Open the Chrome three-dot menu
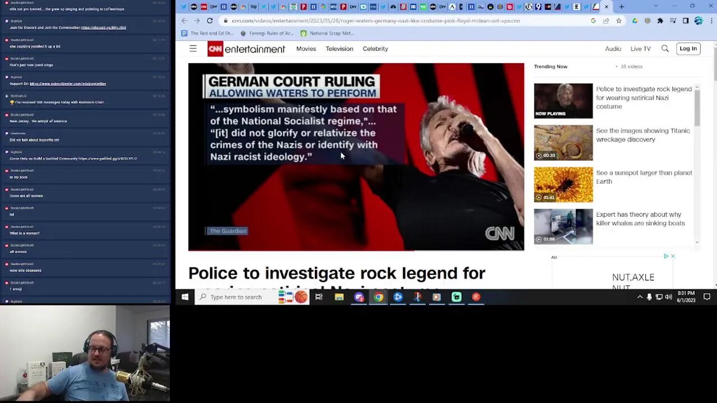 710,21
